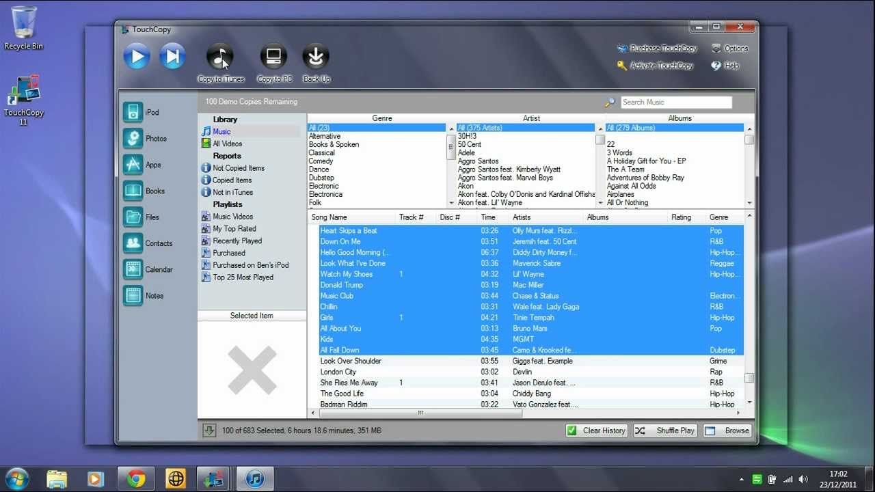Click the volume icon in system tray
The image size is (875, 492).
tap(803, 479)
